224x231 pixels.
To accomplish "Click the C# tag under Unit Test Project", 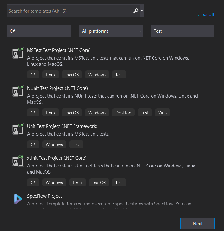I will click(33, 145).
